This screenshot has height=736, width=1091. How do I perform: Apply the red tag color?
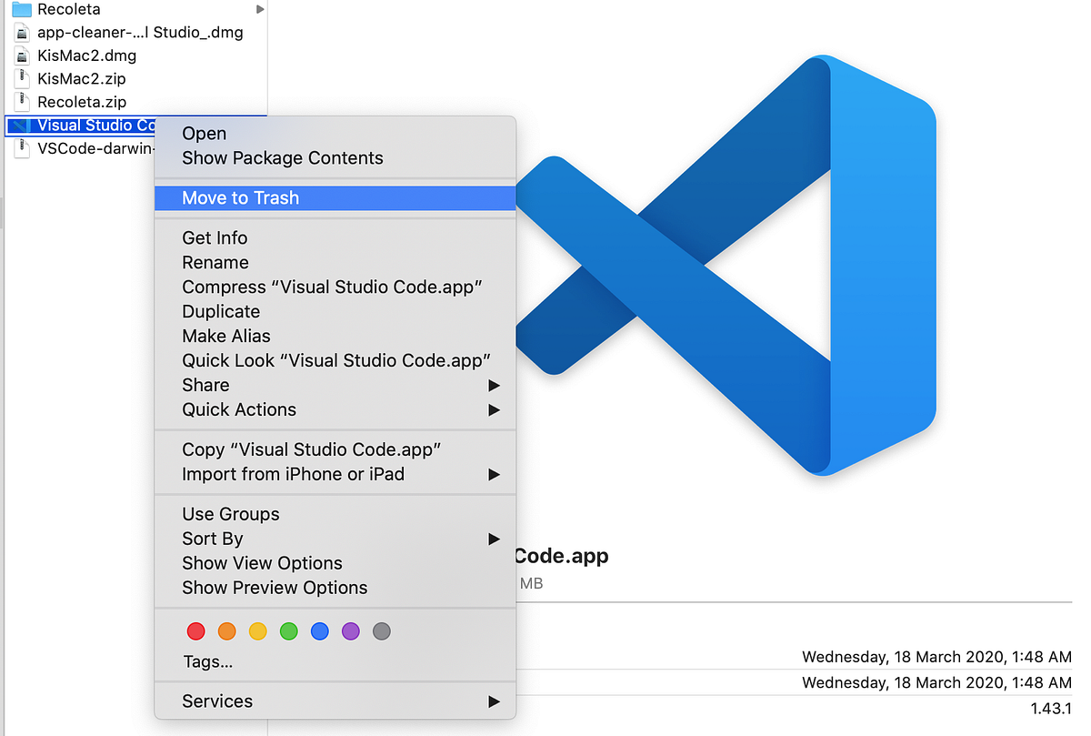(196, 631)
